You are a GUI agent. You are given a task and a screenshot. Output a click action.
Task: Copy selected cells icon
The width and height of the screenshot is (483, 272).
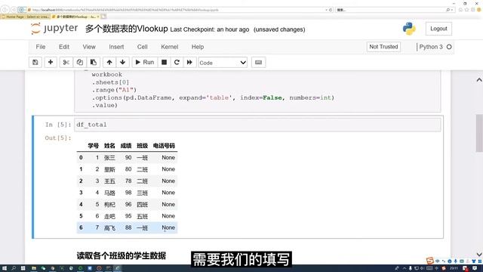79,62
